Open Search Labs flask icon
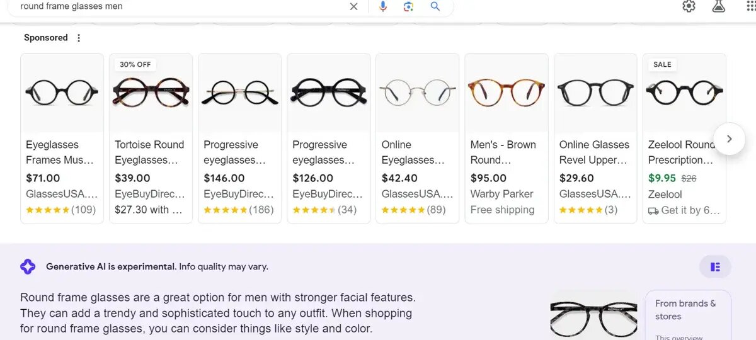Viewport: 756px width, 340px height. (718, 6)
